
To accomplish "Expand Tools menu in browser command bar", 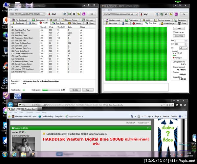I will pyautogui.click(x=174, y=116).
